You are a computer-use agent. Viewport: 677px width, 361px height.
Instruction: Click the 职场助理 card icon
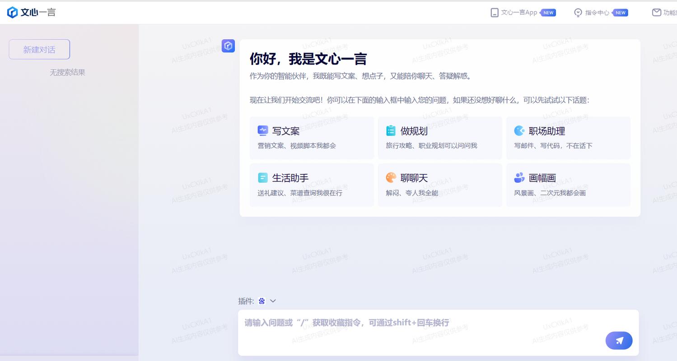pos(519,131)
